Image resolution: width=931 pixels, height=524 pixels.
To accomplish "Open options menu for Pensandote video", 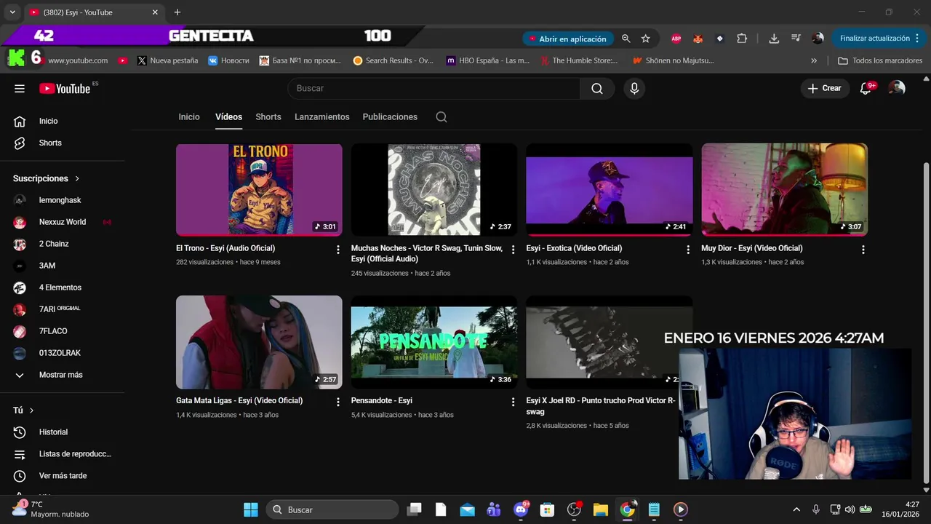I will pyautogui.click(x=513, y=402).
